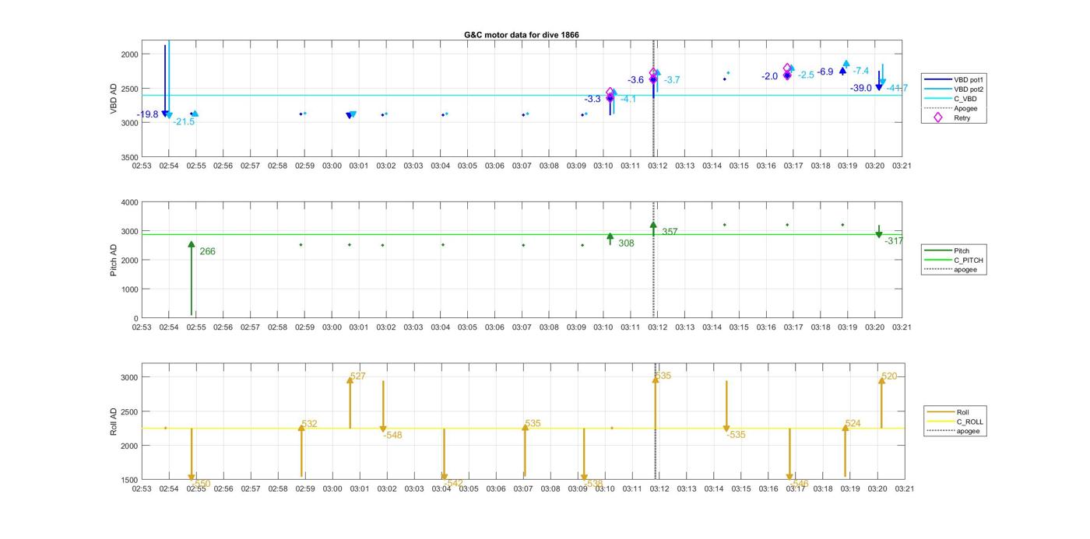Image resolution: width=1090 pixels, height=539 pixels.
Task: Select the C_VBD legend entry
Action: click(x=951, y=99)
